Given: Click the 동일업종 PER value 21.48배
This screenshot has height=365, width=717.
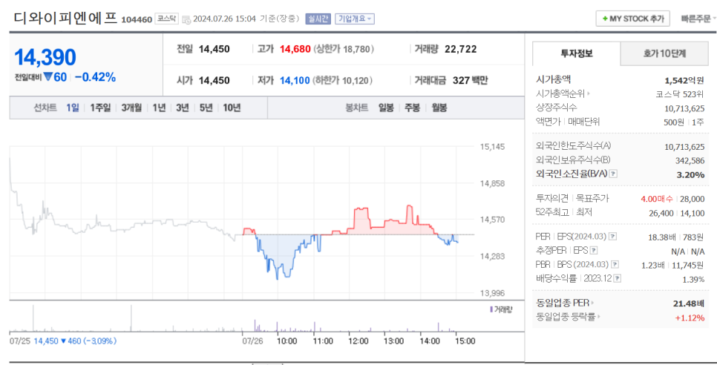Looking at the screenshot, I should point(689,303).
